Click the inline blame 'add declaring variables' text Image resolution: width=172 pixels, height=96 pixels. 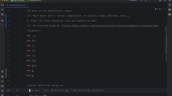pos(88,90)
